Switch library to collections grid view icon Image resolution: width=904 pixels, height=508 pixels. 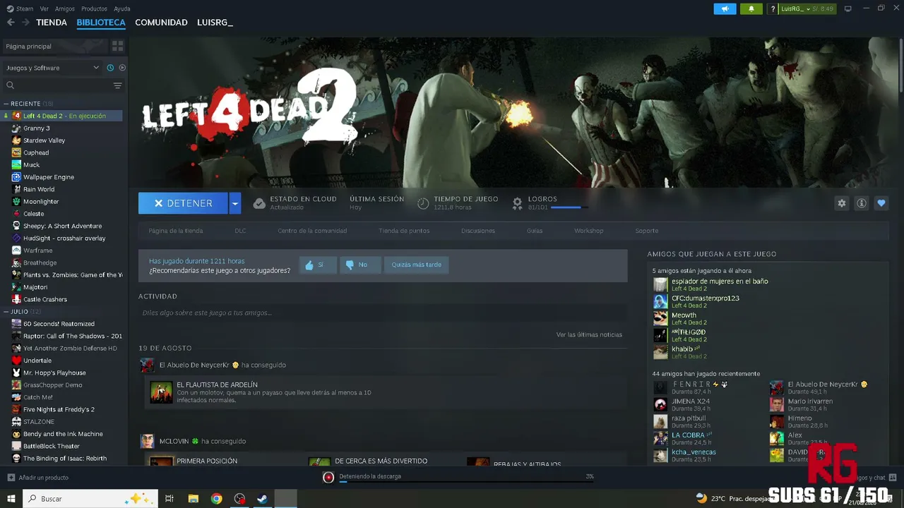(118, 46)
